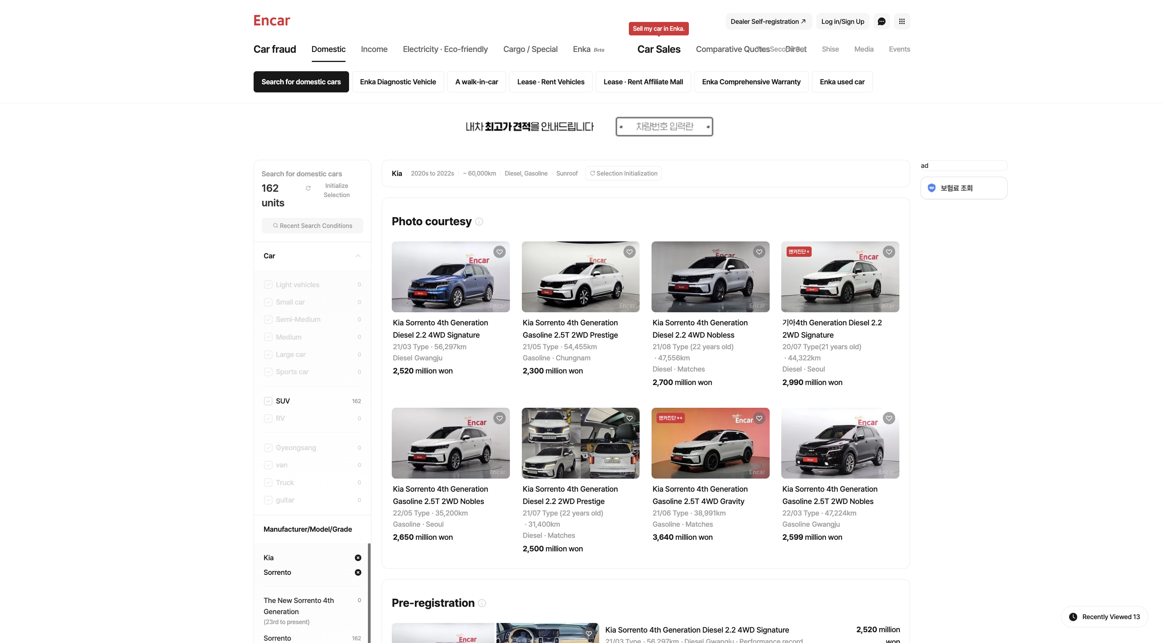Click the 2020s to 2022s filter tag
Image resolution: width=1163 pixels, height=643 pixels.
(432, 173)
